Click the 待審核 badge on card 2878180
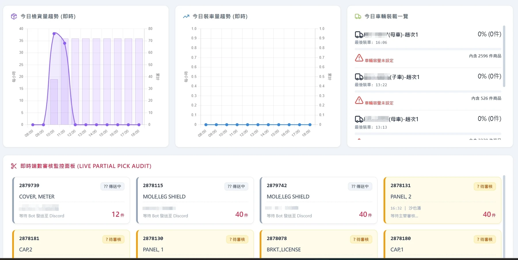Viewport: 518px width, 260px height. (x=485, y=239)
